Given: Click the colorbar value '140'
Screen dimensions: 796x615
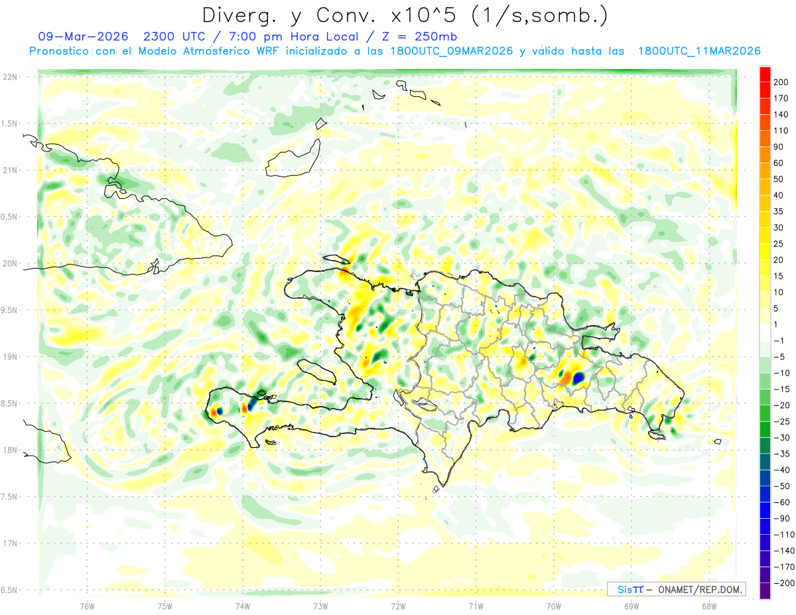Looking at the screenshot, I should [x=781, y=115].
